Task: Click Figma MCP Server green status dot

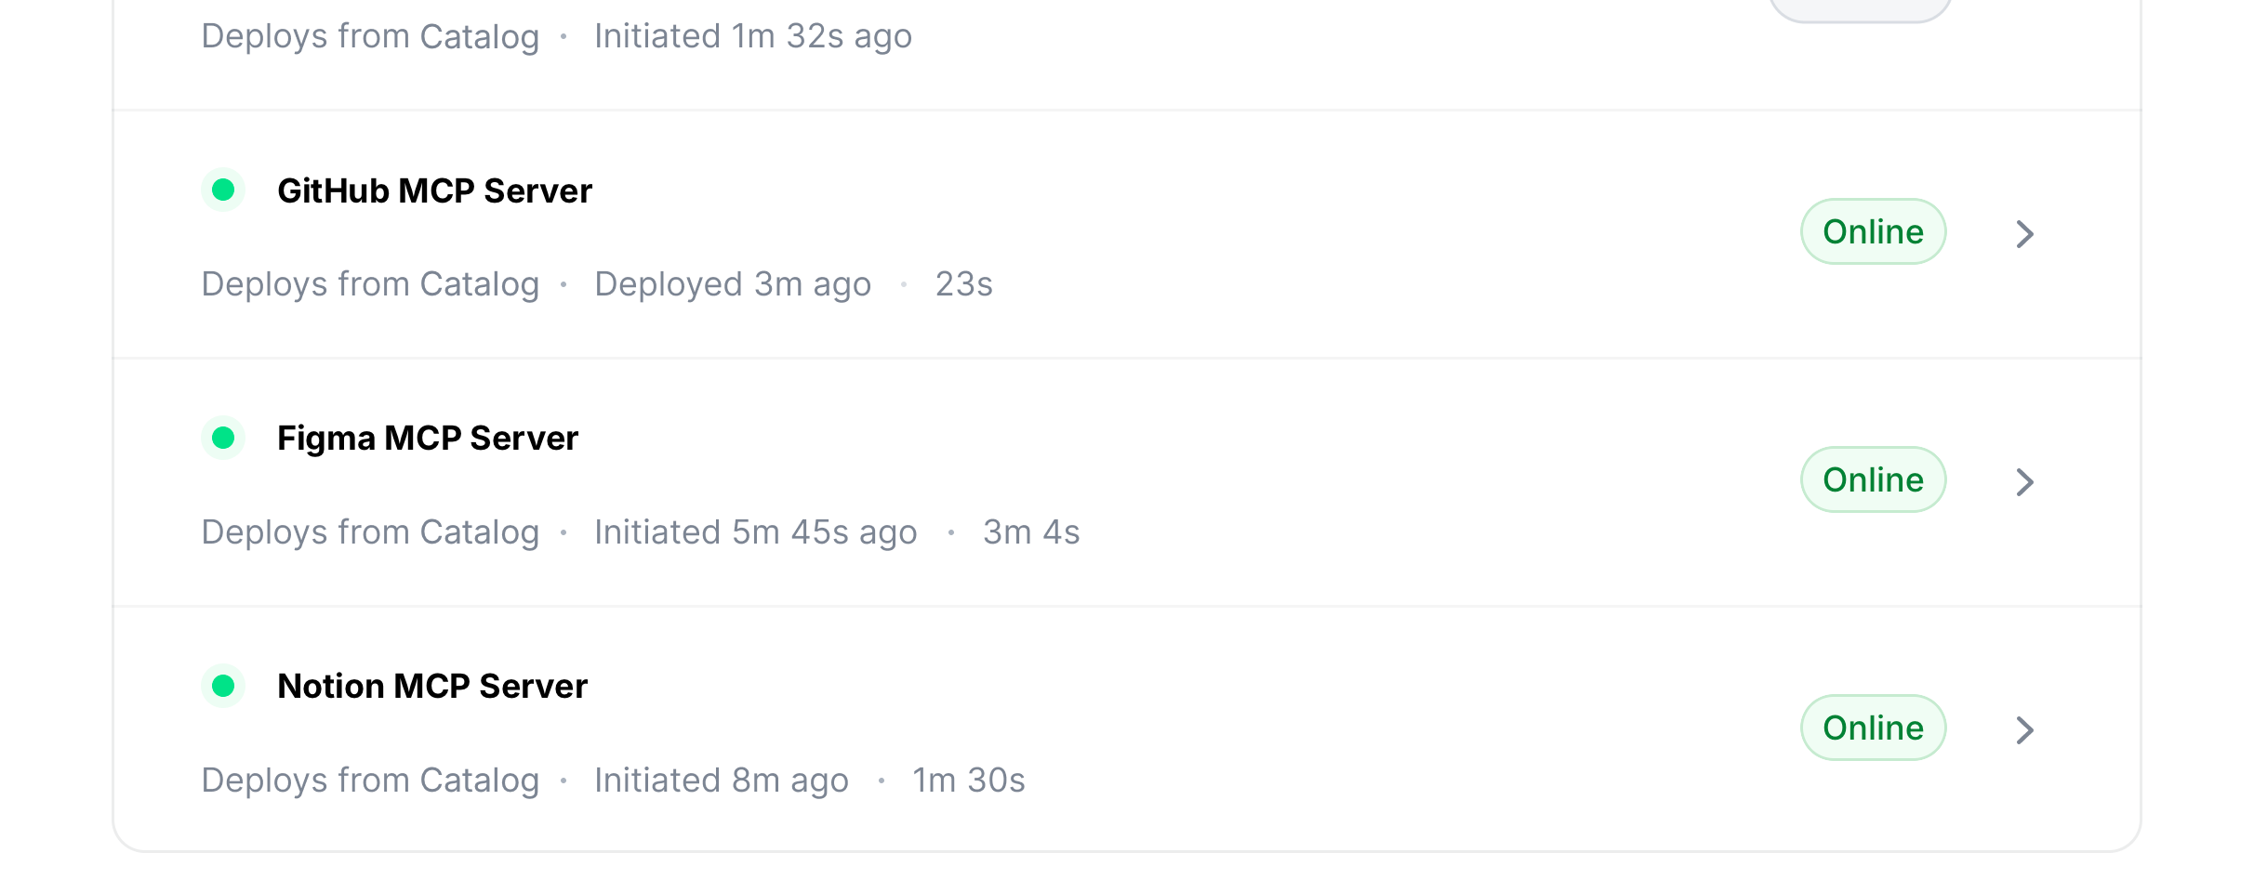Action: coord(223,438)
